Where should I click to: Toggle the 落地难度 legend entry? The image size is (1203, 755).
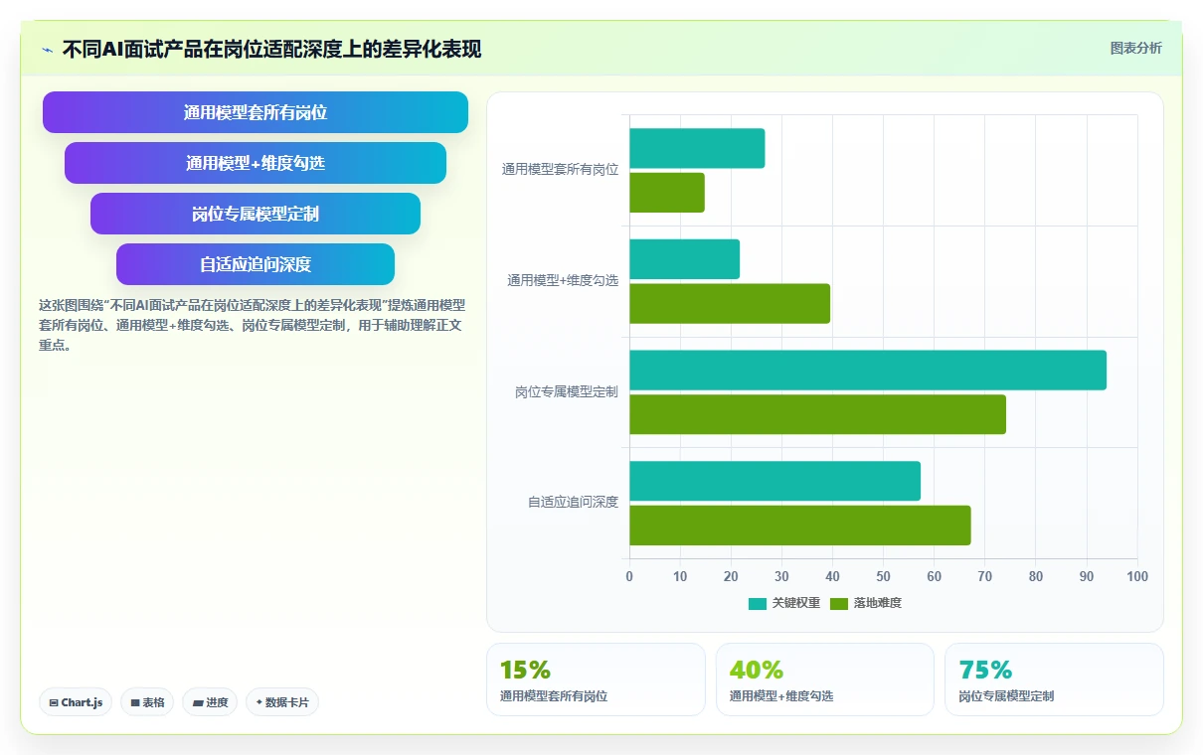866,603
